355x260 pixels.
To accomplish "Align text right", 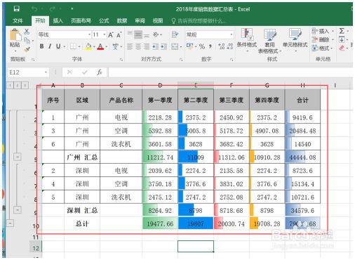I will click(x=147, y=46).
